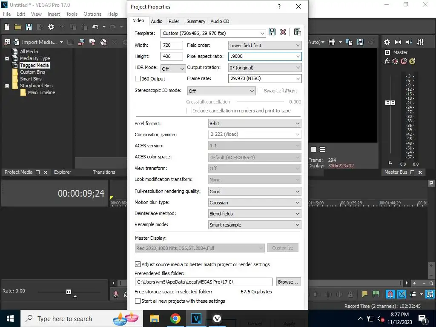Viewport: 436px width, 327px height.
Task: Click downmix output icon in Master Bus
Action: tap(398, 42)
